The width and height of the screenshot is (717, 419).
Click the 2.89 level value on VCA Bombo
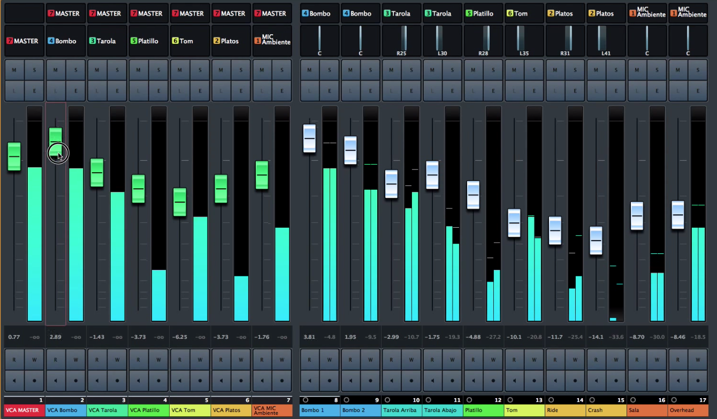(x=56, y=337)
